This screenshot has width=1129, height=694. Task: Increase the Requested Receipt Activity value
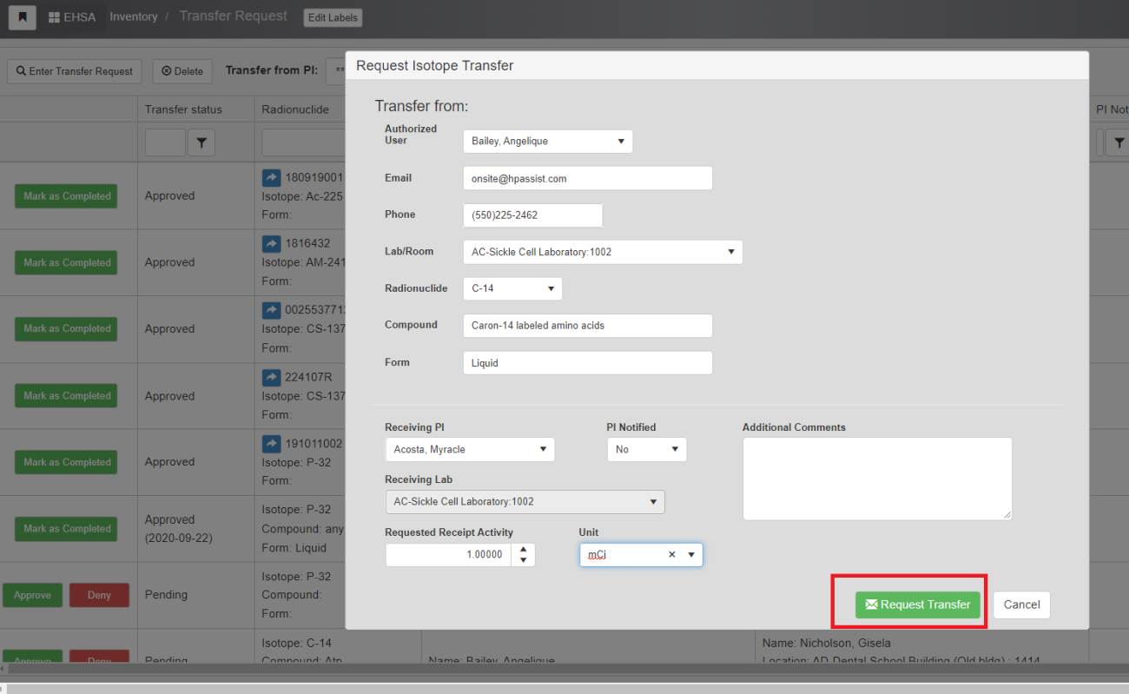point(523,550)
